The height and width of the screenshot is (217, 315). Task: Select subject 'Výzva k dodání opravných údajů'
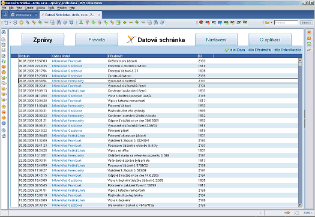point(129,96)
